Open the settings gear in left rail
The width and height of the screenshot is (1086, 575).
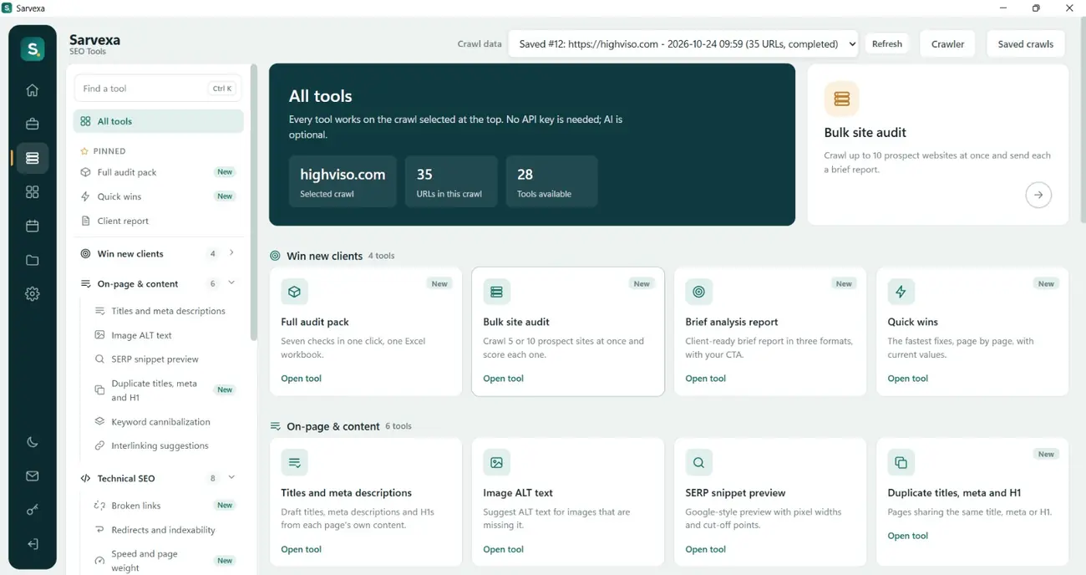33,294
